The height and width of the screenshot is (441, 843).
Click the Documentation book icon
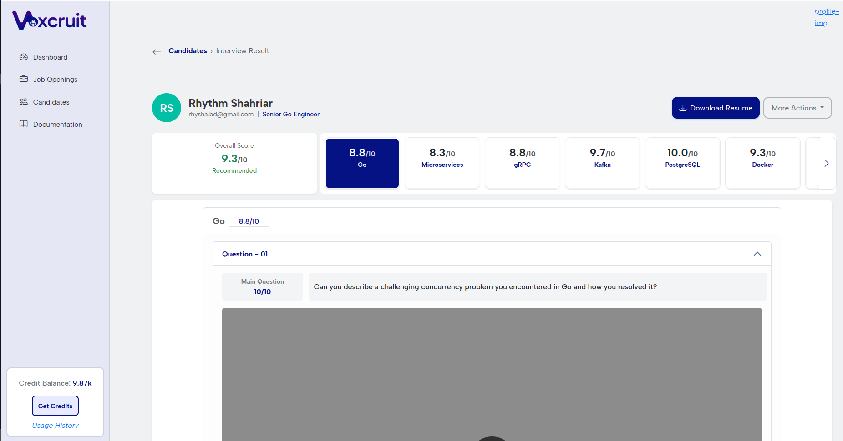(24, 124)
